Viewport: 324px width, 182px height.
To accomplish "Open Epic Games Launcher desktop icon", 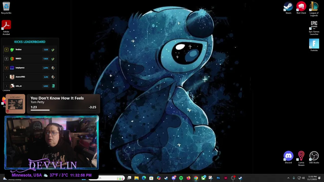I will click(x=314, y=28).
